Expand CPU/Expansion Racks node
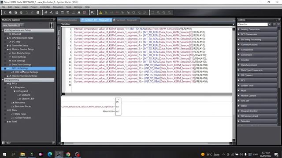Image resolution: width=282 pixels, height=158 pixels. [8, 38]
